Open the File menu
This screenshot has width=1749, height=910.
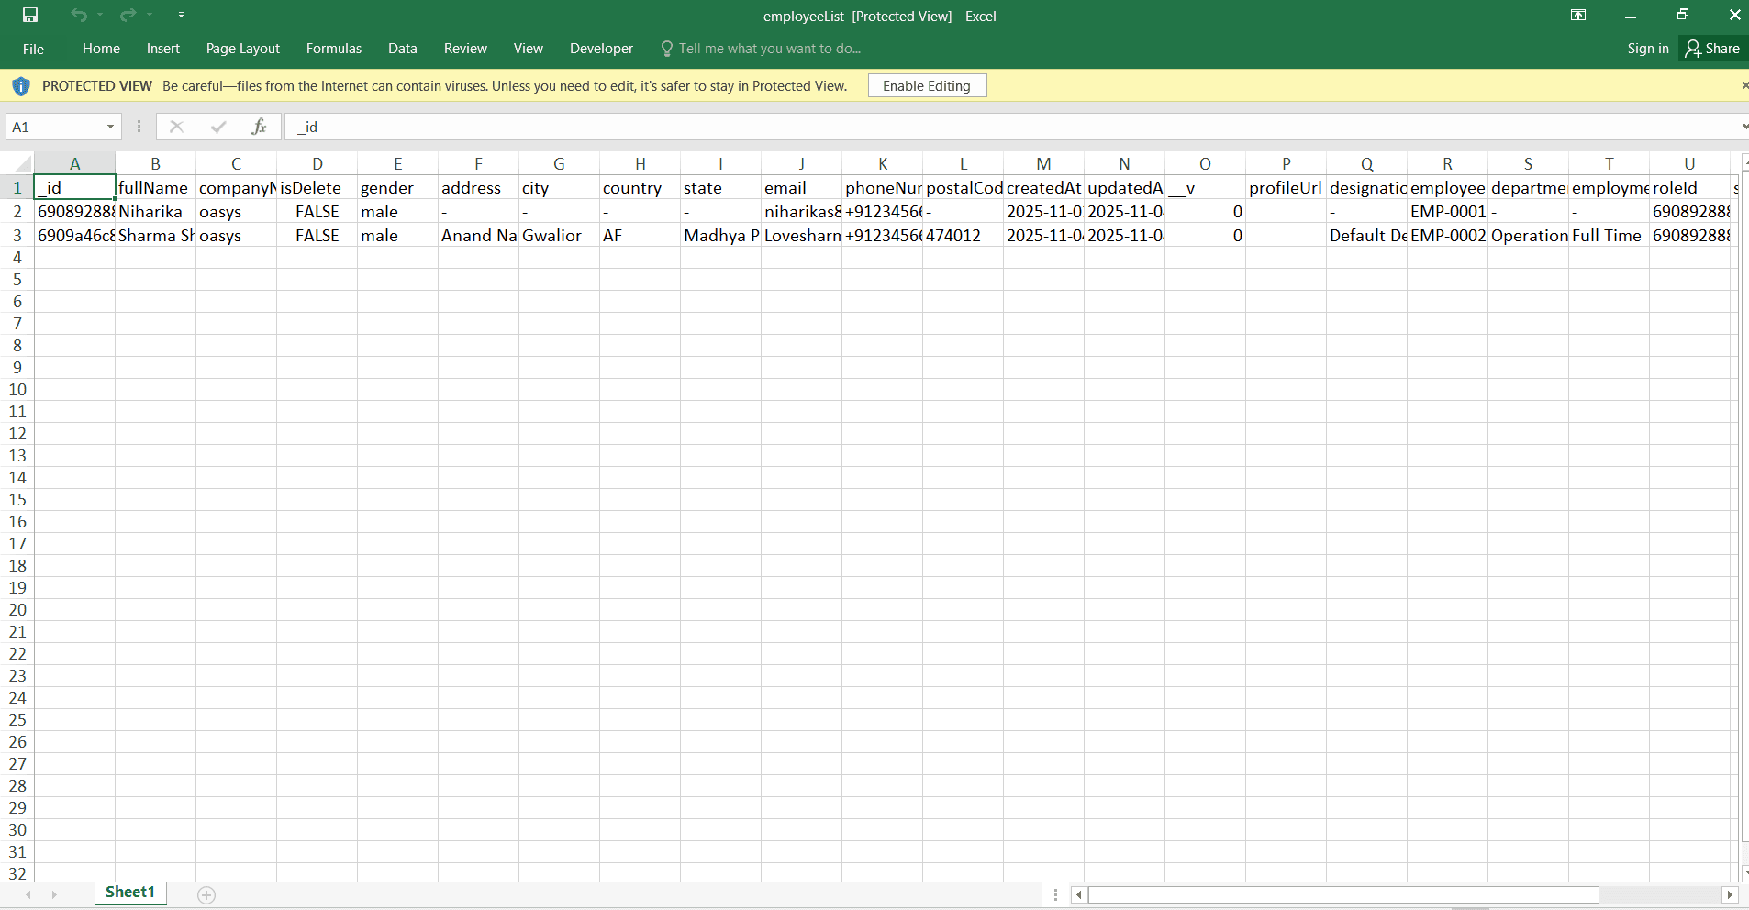pos(32,48)
